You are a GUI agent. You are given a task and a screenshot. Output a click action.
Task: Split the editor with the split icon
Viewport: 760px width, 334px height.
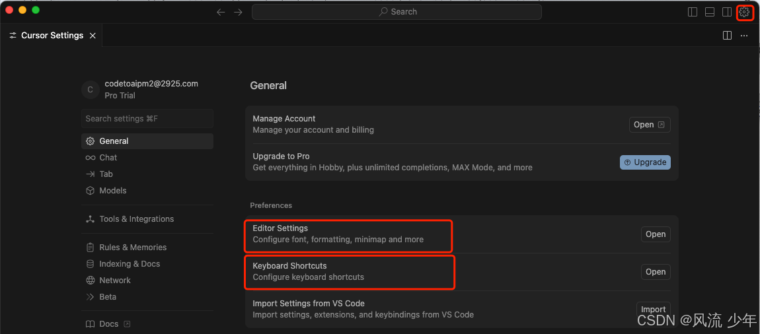[x=727, y=36]
